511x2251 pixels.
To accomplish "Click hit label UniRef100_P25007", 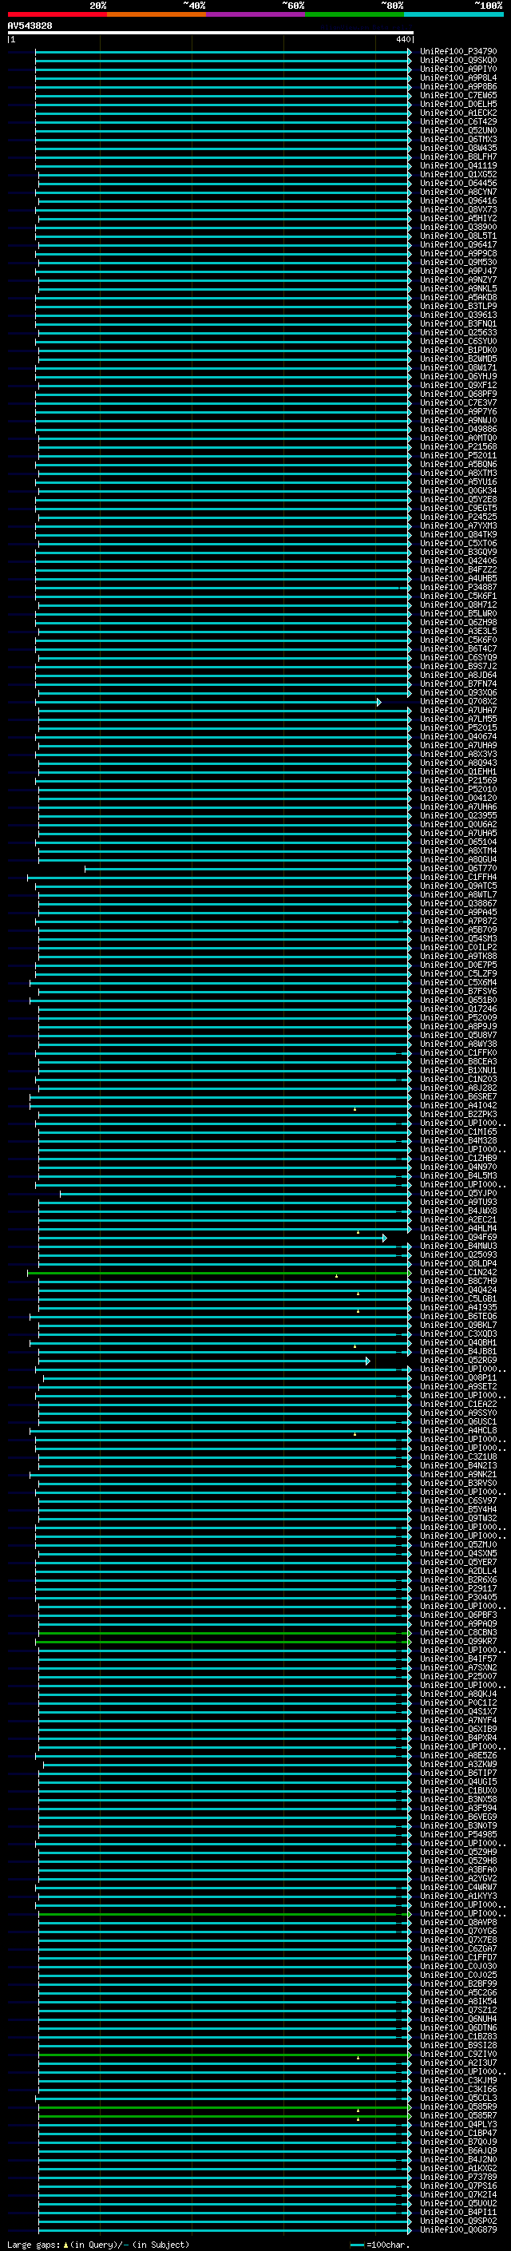I will tap(458, 1676).
